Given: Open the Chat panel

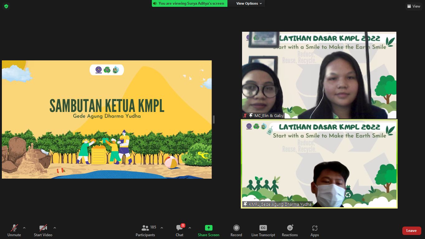Looking at the screenshot, I should point(180,231).
